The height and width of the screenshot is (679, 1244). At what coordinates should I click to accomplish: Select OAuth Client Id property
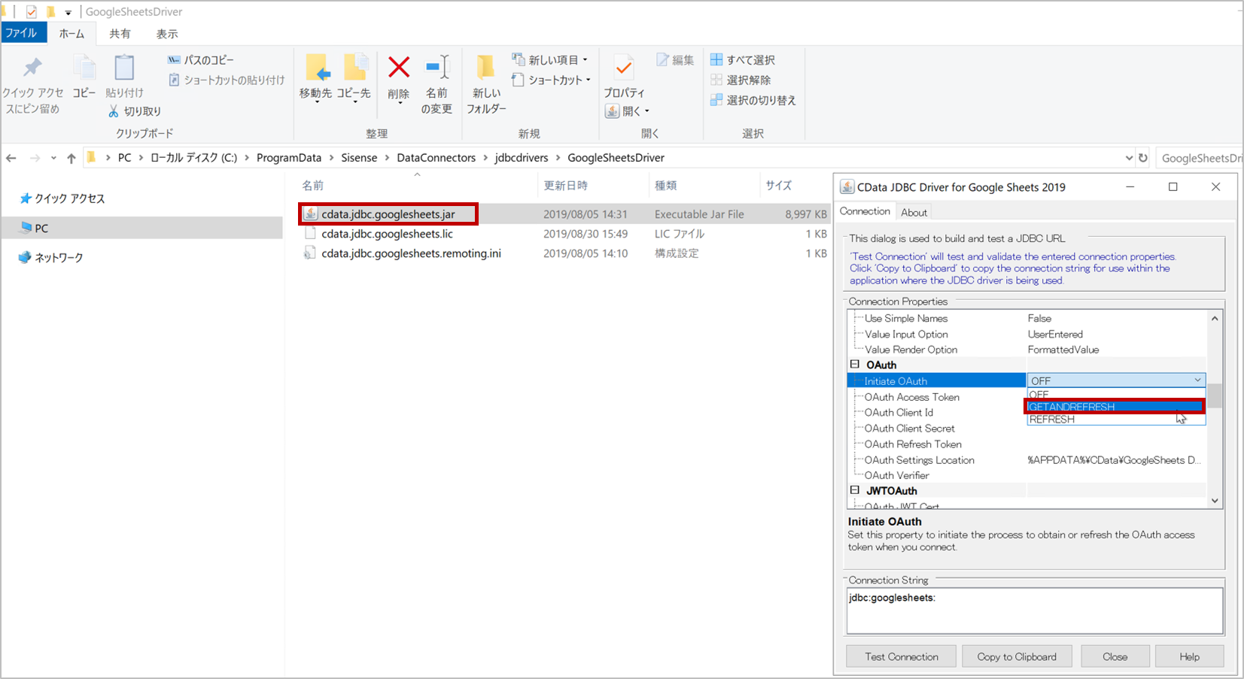pos(899,412)
